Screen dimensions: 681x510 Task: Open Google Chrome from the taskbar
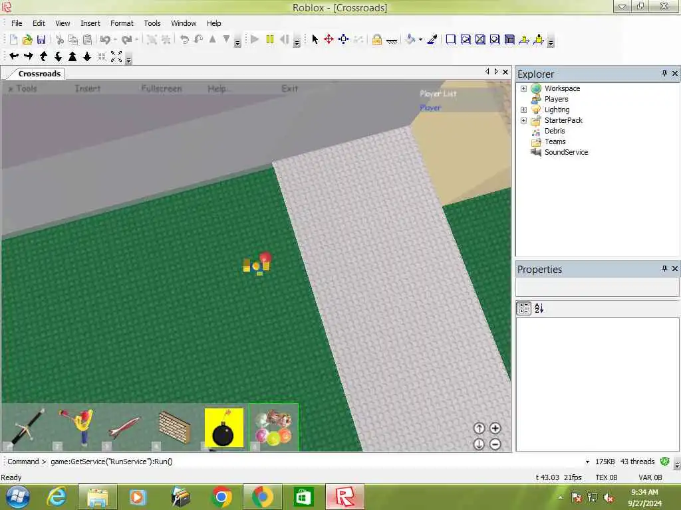[221, 497]
